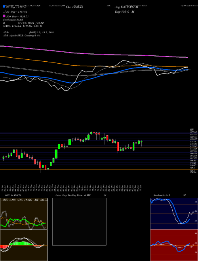Click the magenta 200 Day legend swatch
Screen dimensions: 198x261
tap(4, 16)
